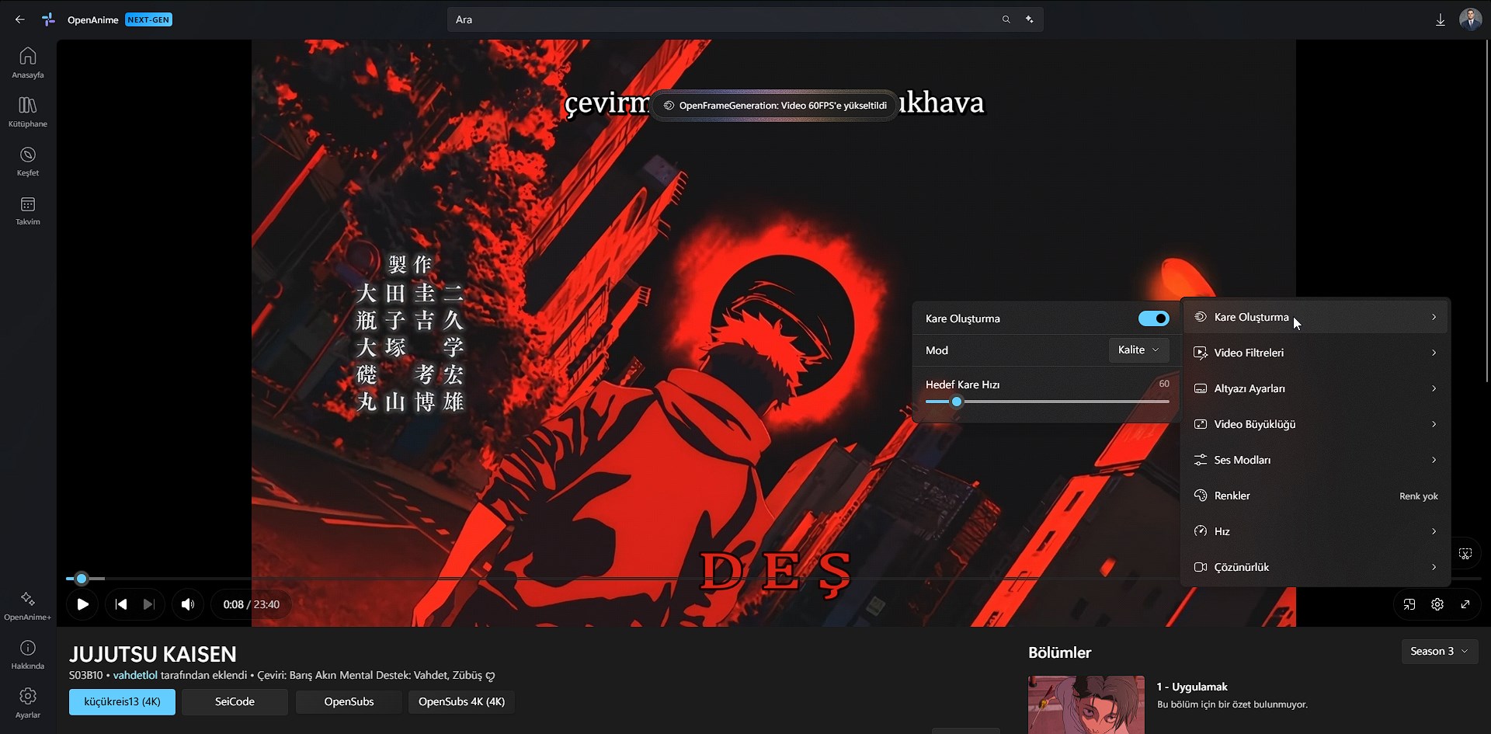Viewport: 1491px width, 734px height.
Task: Open the OpenAnime+ sidebar item
Action: pos(28,606)
